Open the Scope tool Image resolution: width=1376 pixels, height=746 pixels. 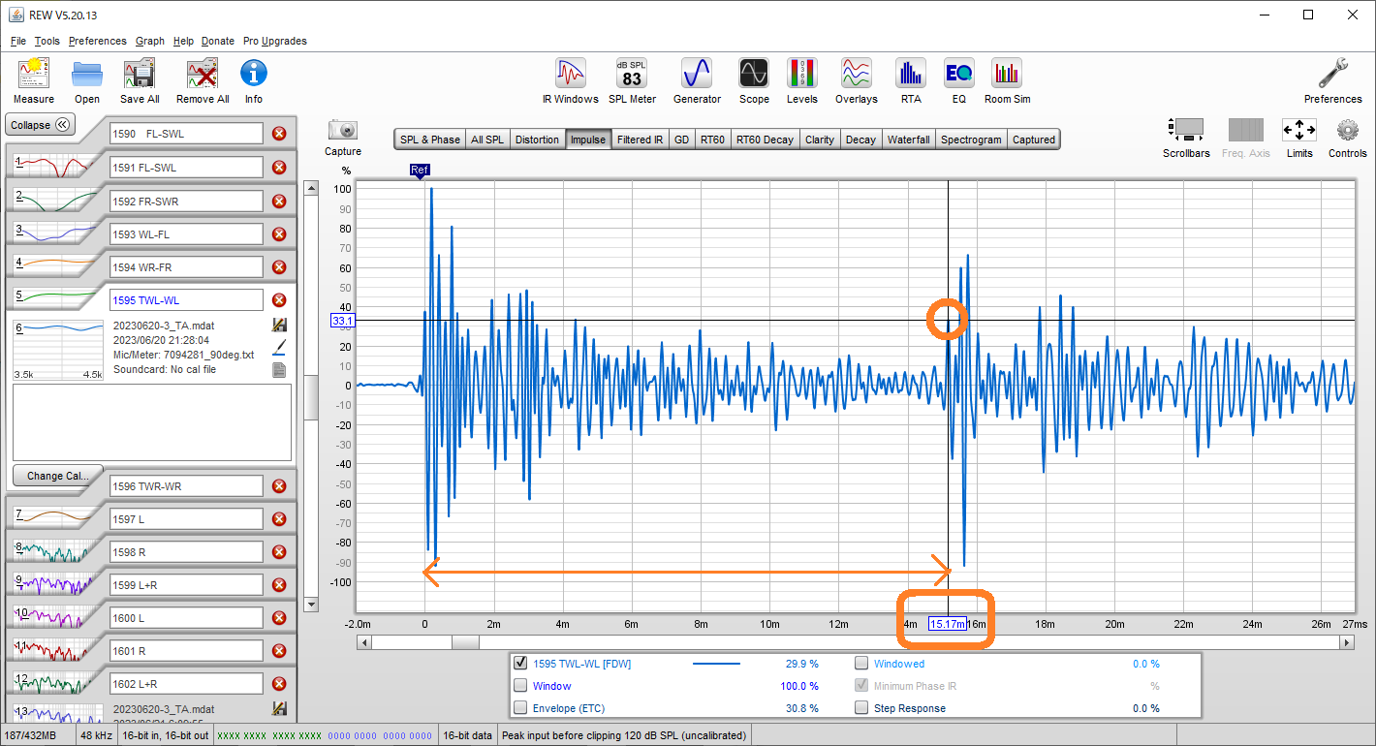click(x=754, y=74)
